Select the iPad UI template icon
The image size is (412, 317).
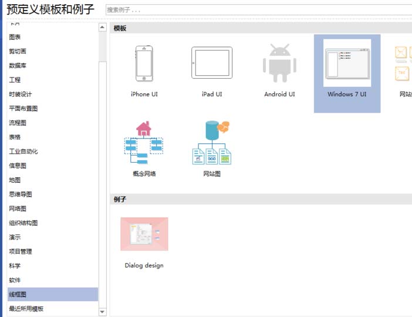tap(212, 63)
